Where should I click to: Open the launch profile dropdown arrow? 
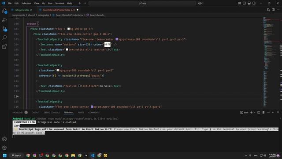click(x=255, y=113)
